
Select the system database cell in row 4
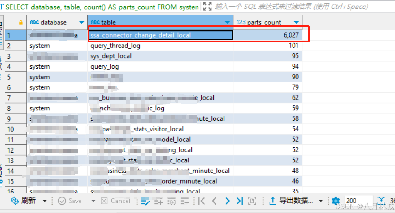tap(57, 67)
